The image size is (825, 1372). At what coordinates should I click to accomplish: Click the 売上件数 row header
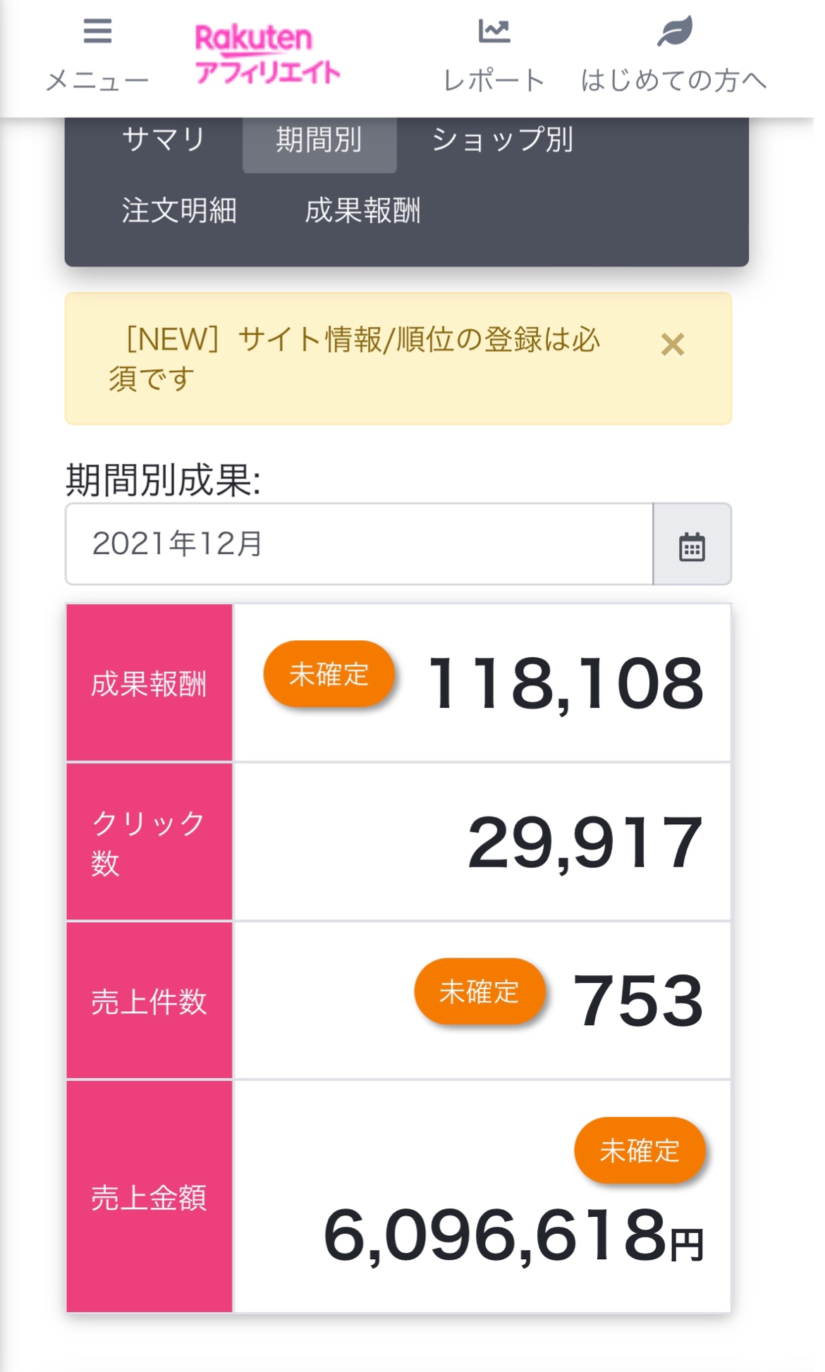149,1001
